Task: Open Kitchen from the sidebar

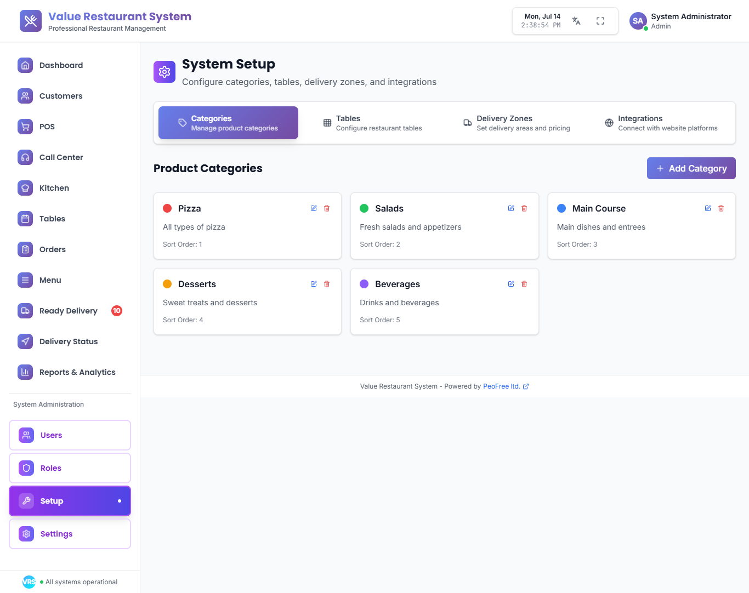Action: point(54,188)
